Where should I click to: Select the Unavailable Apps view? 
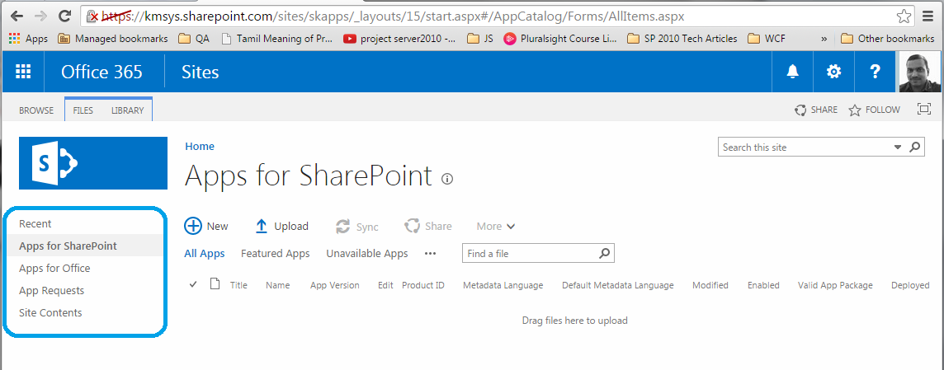(x=367, y=253)
